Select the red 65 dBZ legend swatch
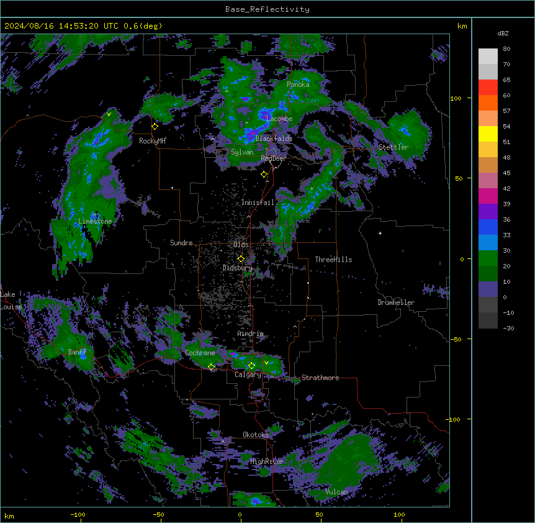 coord(488,88)
